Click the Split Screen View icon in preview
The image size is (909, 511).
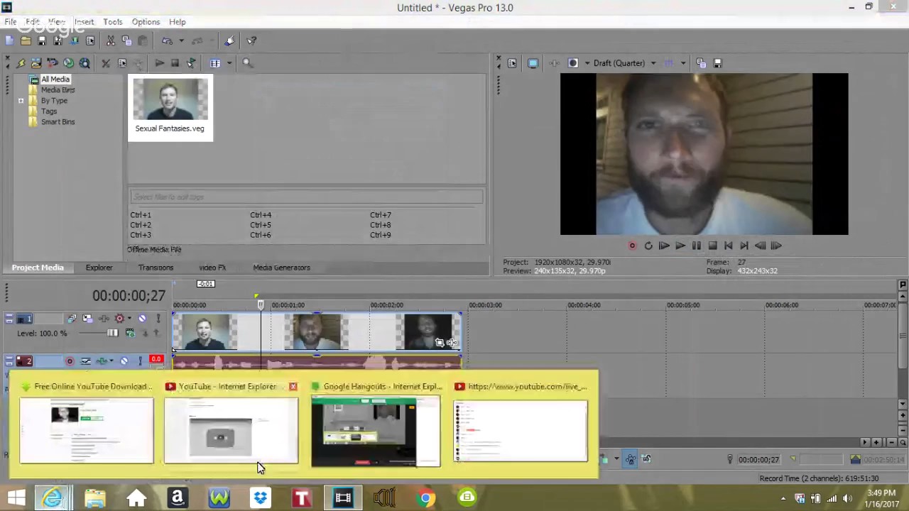573,63
